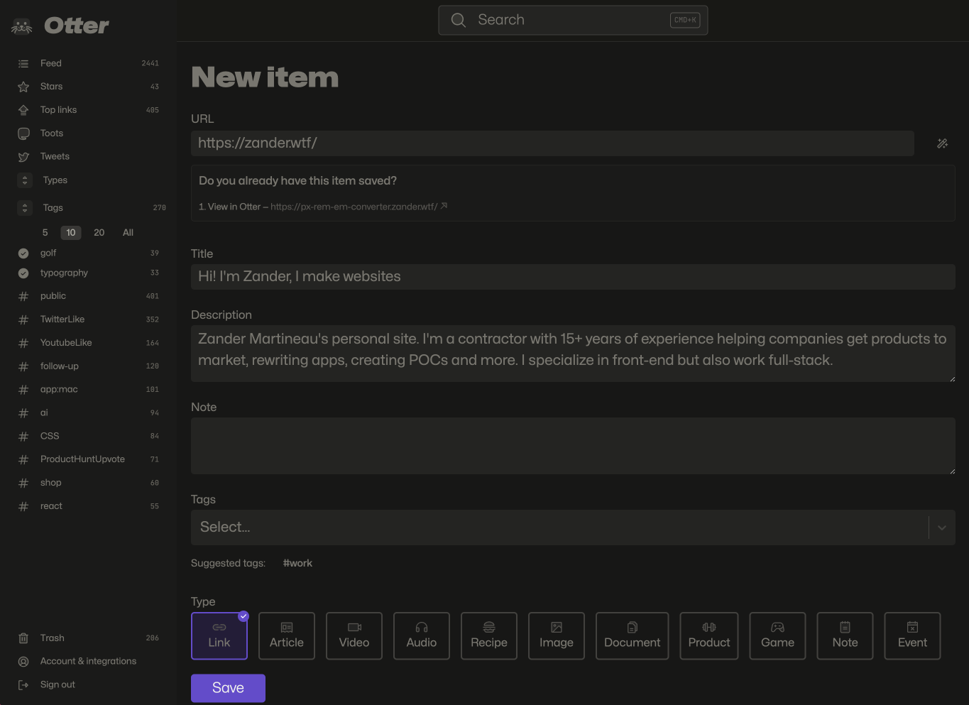Focus the URL input field
The width and height of the screenshot is (969, 705).
tap(552, 143)
